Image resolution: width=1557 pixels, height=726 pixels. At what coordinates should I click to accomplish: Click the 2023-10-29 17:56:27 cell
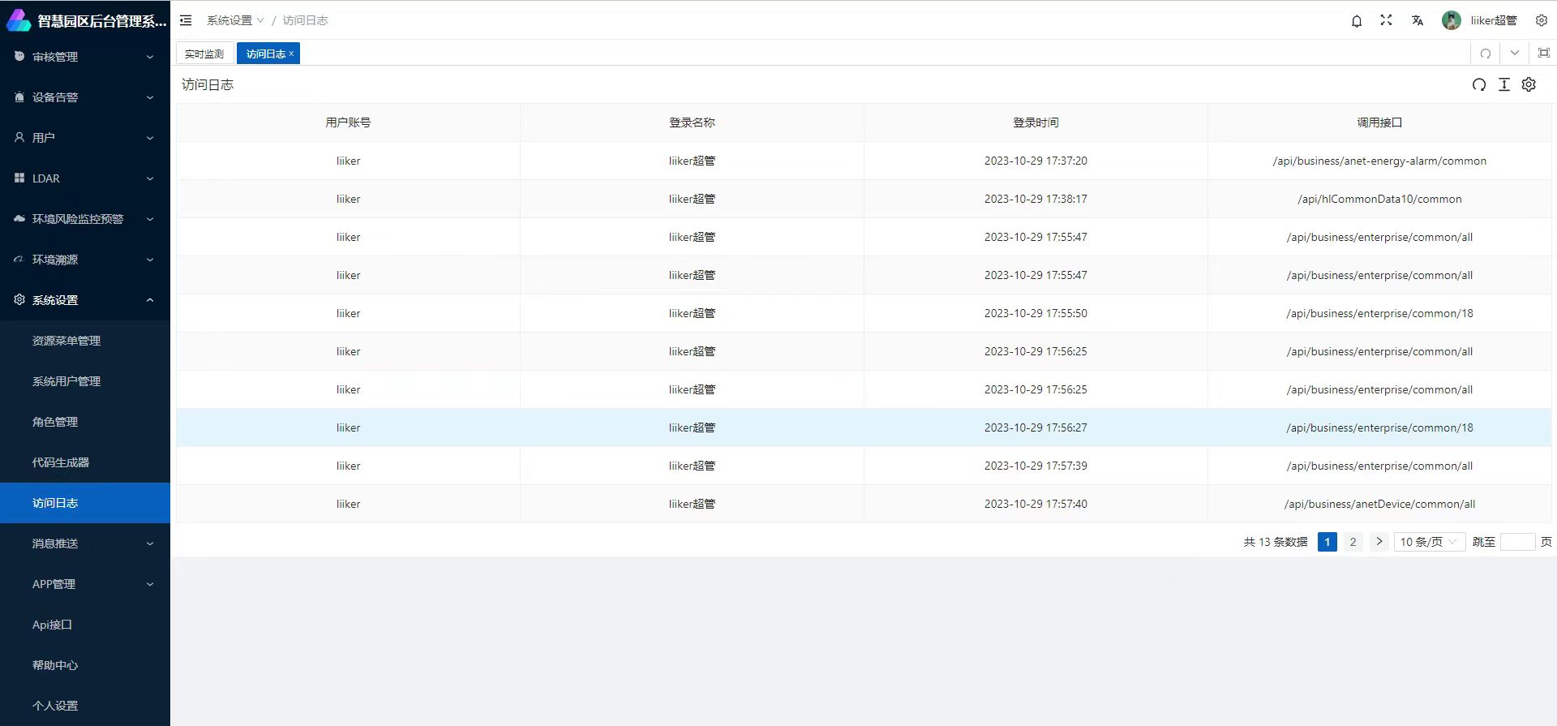[x=1036, y=427]
